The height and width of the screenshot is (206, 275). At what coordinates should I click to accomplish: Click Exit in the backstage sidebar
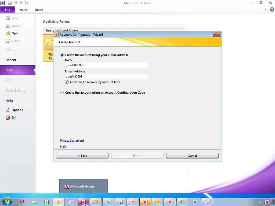pos(11,117)
